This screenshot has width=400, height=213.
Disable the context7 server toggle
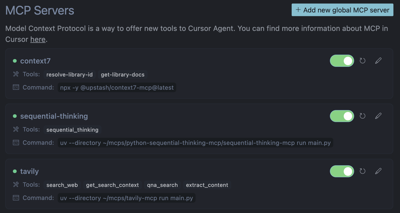click(342, 61)
